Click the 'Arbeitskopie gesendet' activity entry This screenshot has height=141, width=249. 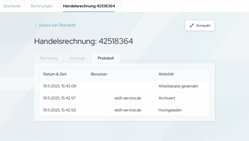click(x=178, y=86)
